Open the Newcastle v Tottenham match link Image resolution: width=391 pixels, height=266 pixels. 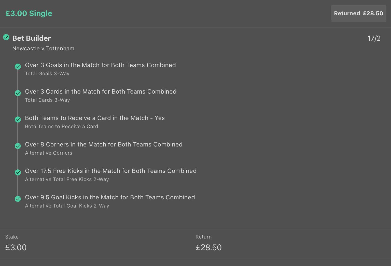43,49
